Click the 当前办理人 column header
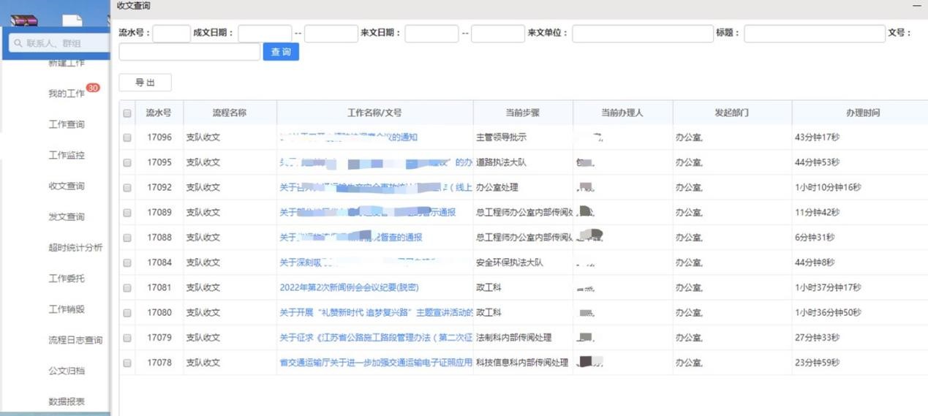 [x=622, y=113]
